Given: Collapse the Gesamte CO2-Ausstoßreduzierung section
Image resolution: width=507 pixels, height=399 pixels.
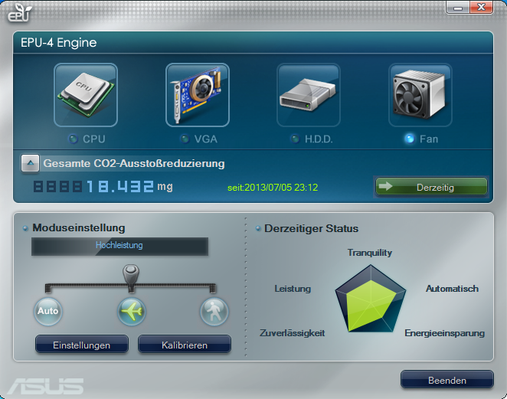Looking at the screenshot, I should [31, 163].
